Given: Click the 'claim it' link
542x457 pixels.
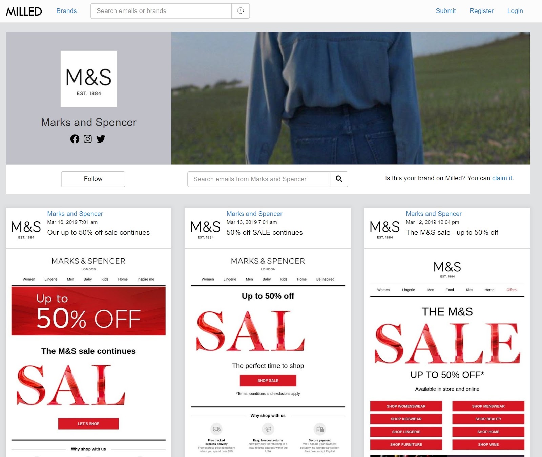Looking at the screenshot, I should coord(502,178).
